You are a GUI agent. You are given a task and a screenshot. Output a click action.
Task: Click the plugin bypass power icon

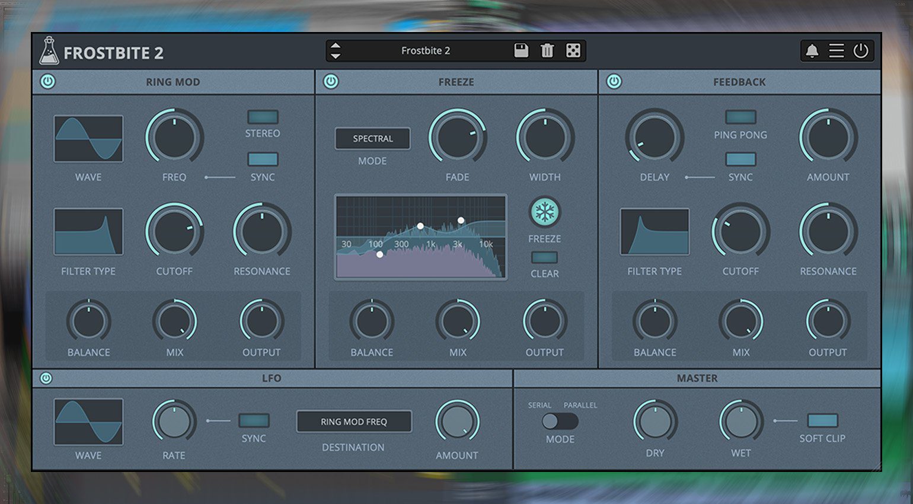861,51
